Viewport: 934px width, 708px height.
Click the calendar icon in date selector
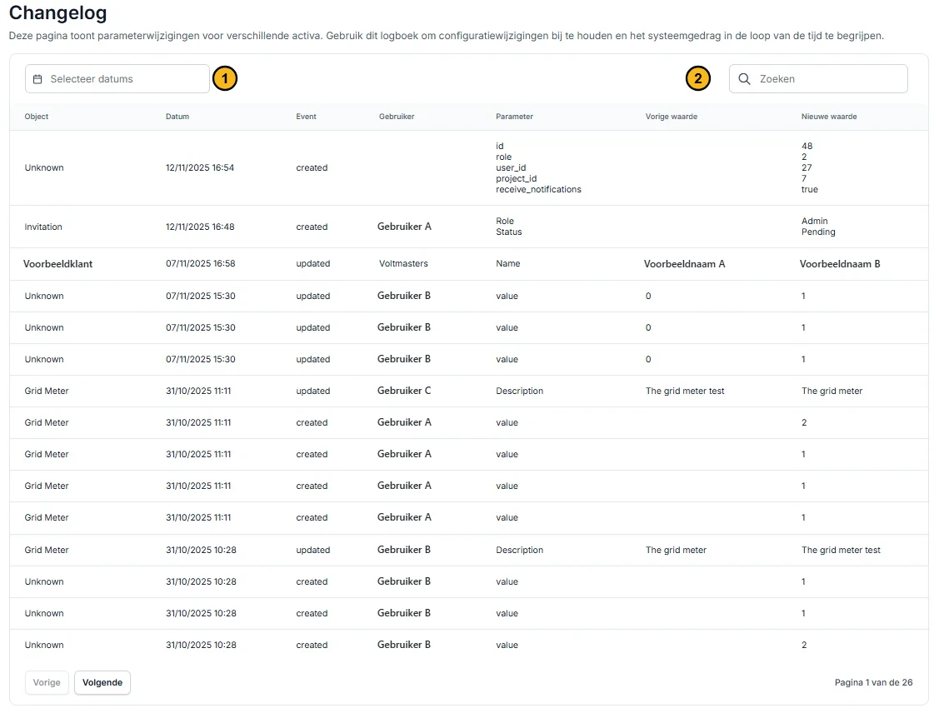pyautogui.click(x=37, y=79)
